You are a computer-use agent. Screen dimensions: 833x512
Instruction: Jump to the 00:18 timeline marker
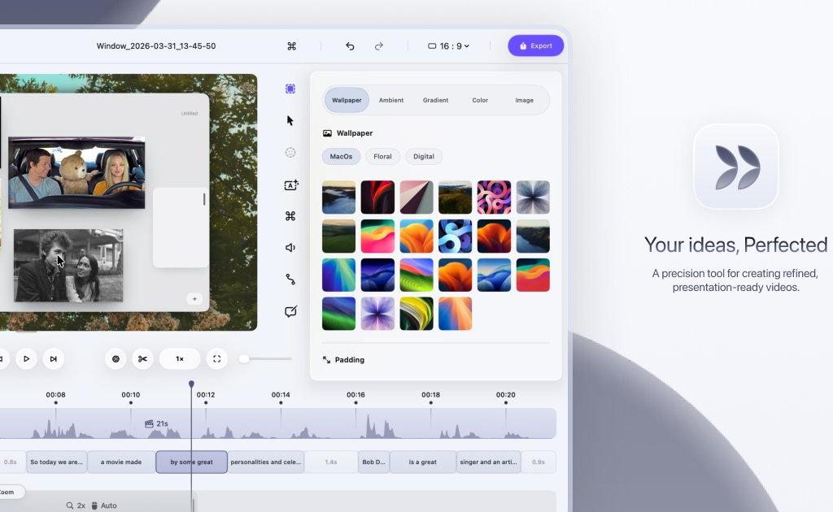click(x=430, y=395)
